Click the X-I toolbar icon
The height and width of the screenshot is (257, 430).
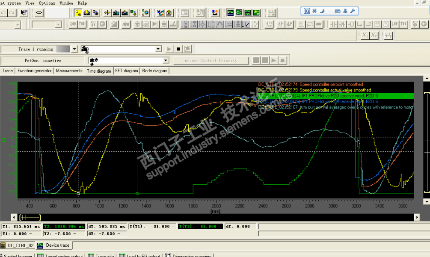(x=365, y=35)
